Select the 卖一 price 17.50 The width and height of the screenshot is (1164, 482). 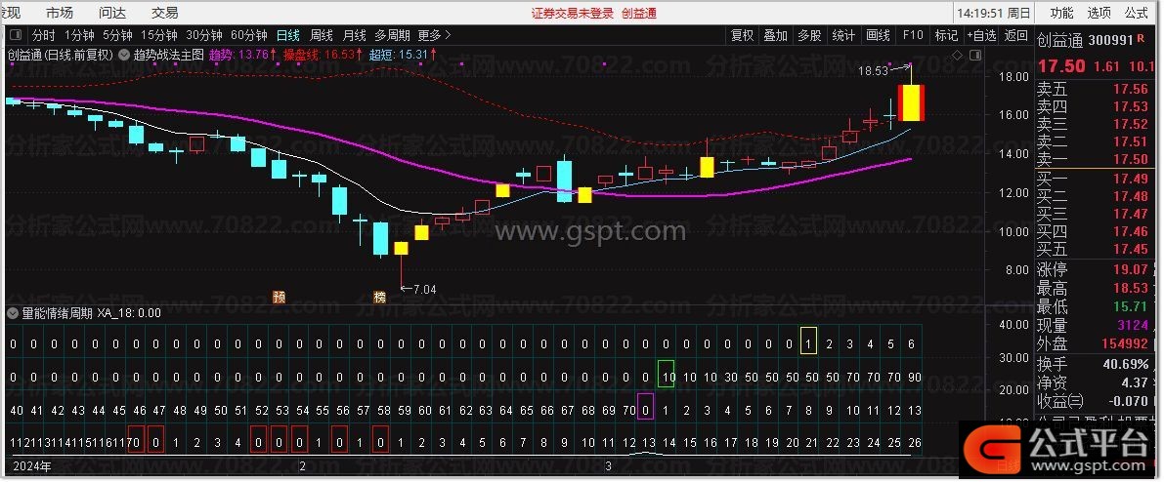coord(1130,159)
